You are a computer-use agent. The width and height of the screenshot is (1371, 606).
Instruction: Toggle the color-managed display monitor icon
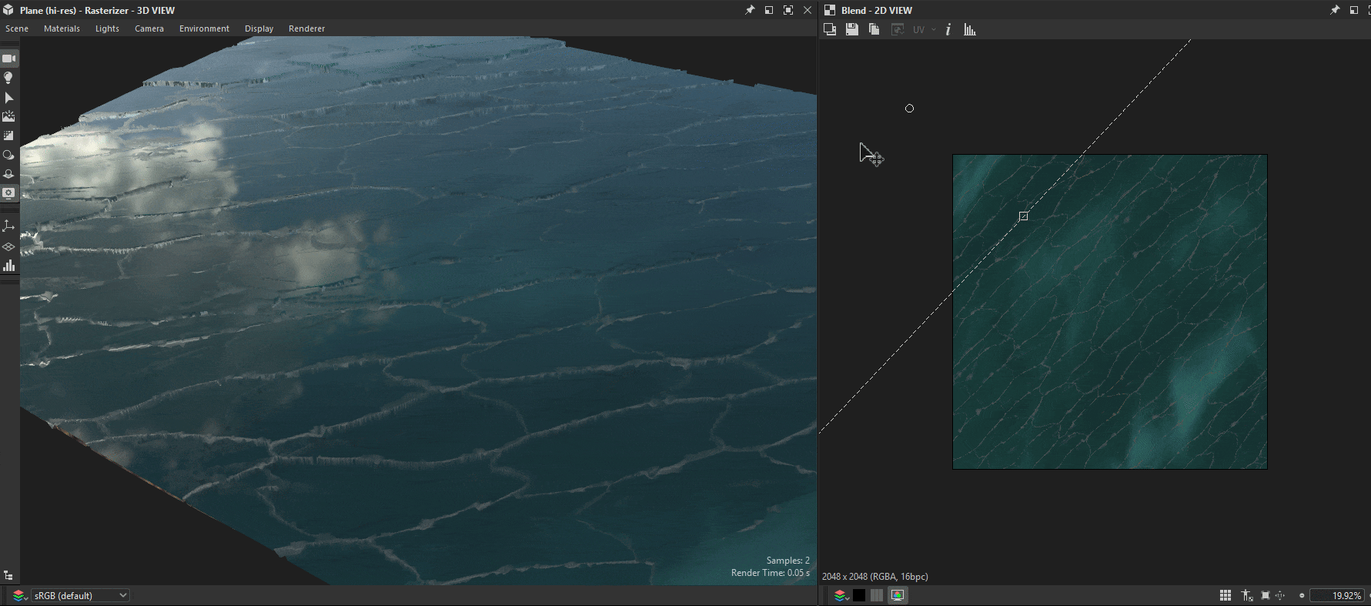897,595
